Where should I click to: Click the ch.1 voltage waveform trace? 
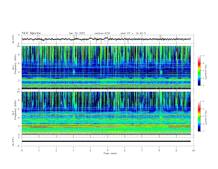click(106, 39)
